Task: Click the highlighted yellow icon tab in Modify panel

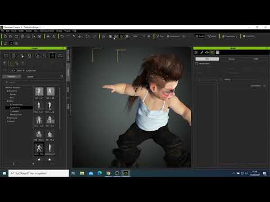Action: pos(212,52)
